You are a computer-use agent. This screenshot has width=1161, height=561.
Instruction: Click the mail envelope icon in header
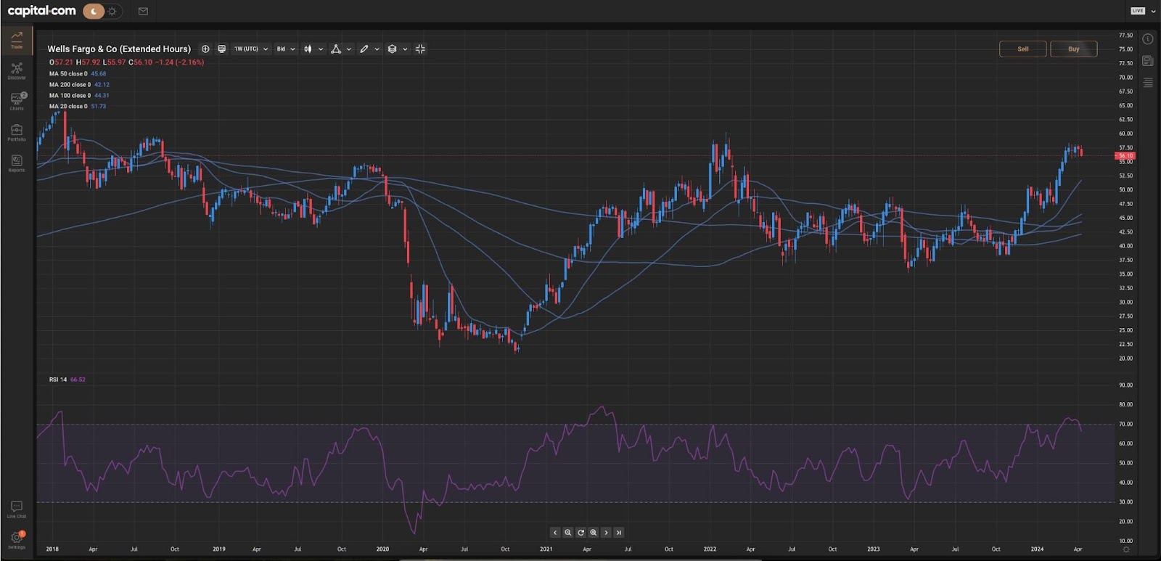[143, 11]
